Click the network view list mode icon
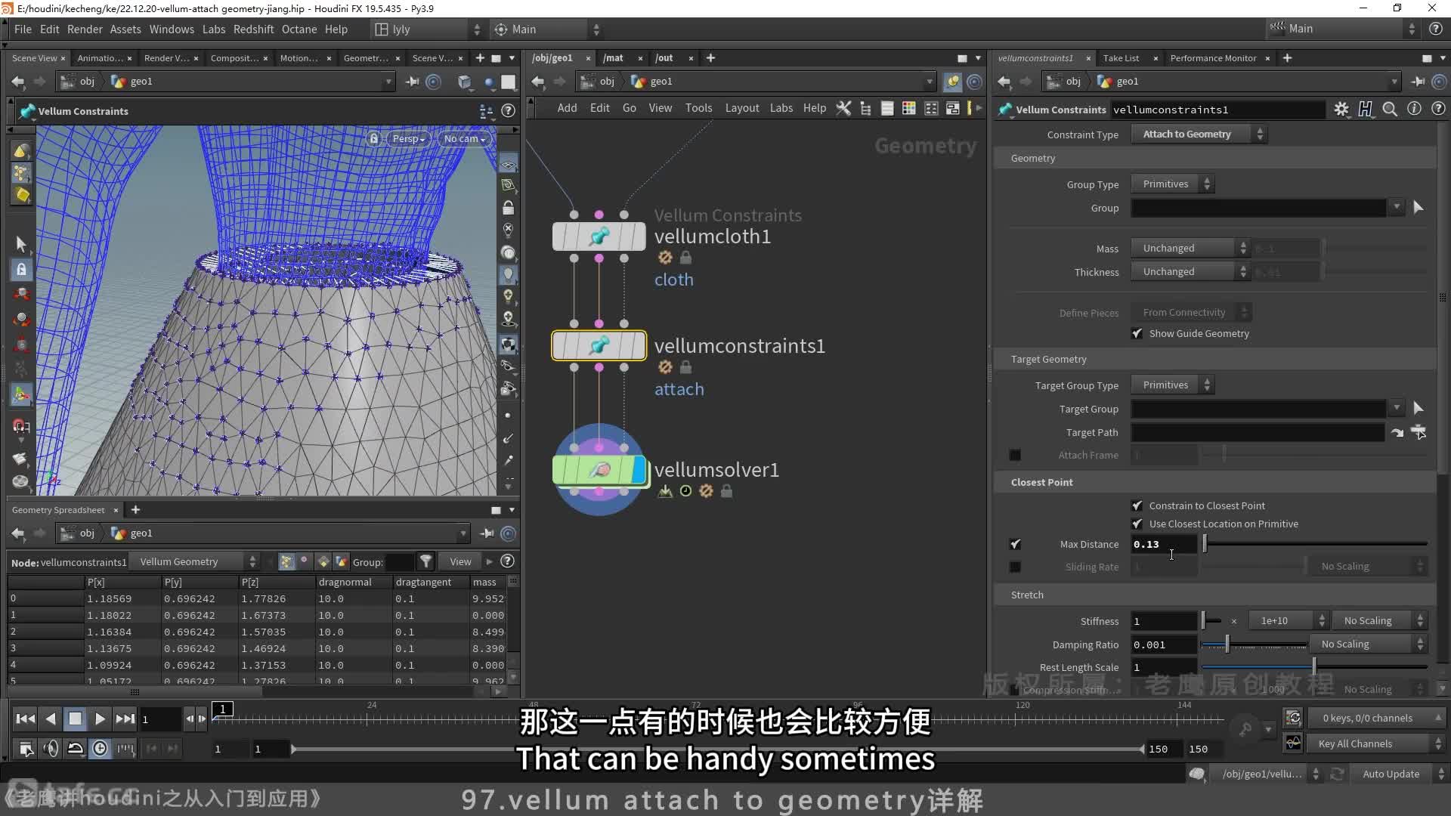The height and width of the screenshot is (816, 1451). (x=887, y=108)
